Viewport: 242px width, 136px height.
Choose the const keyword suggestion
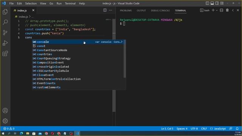click(78, 46)
